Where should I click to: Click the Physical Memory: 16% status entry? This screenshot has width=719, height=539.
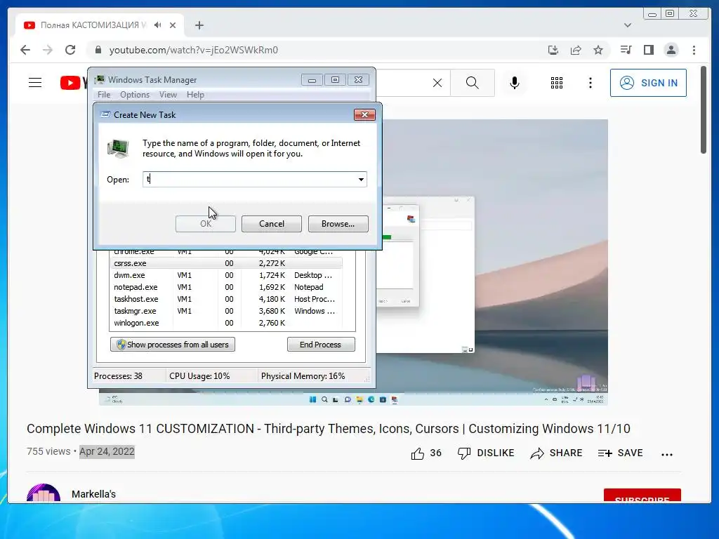[303, 376]
